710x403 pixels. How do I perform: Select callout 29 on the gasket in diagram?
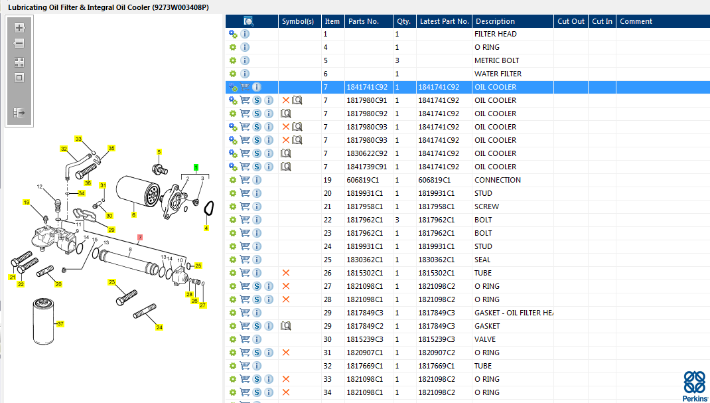[111, 230]
